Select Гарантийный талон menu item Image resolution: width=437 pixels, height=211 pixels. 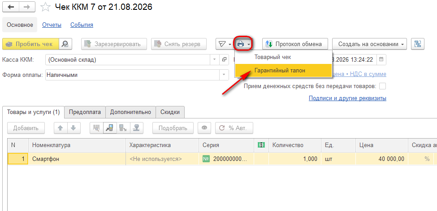point(283,71)
